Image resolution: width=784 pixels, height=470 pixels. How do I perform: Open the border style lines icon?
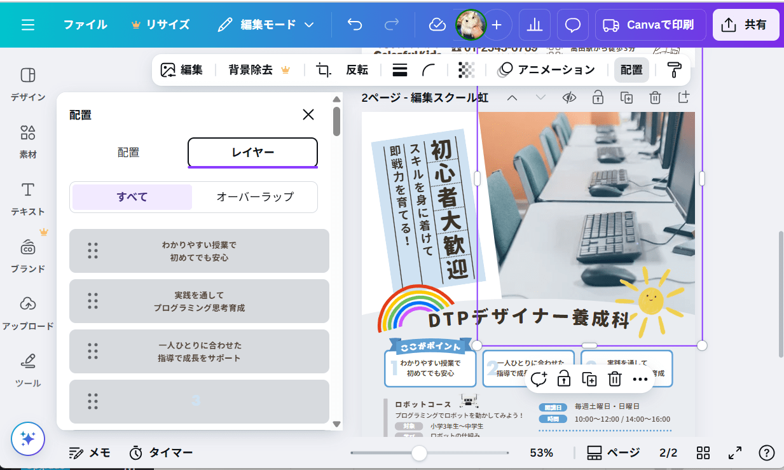[x=400, y=70]
